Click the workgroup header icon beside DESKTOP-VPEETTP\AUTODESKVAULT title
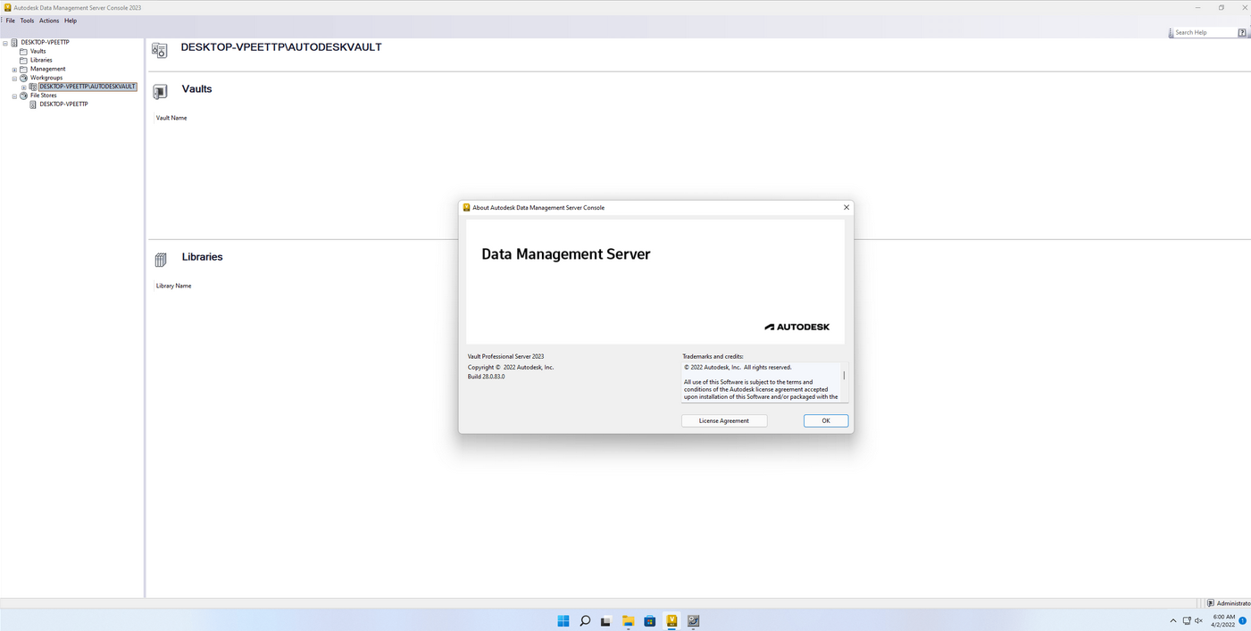1251x631 pixels. tap(160, 51)
